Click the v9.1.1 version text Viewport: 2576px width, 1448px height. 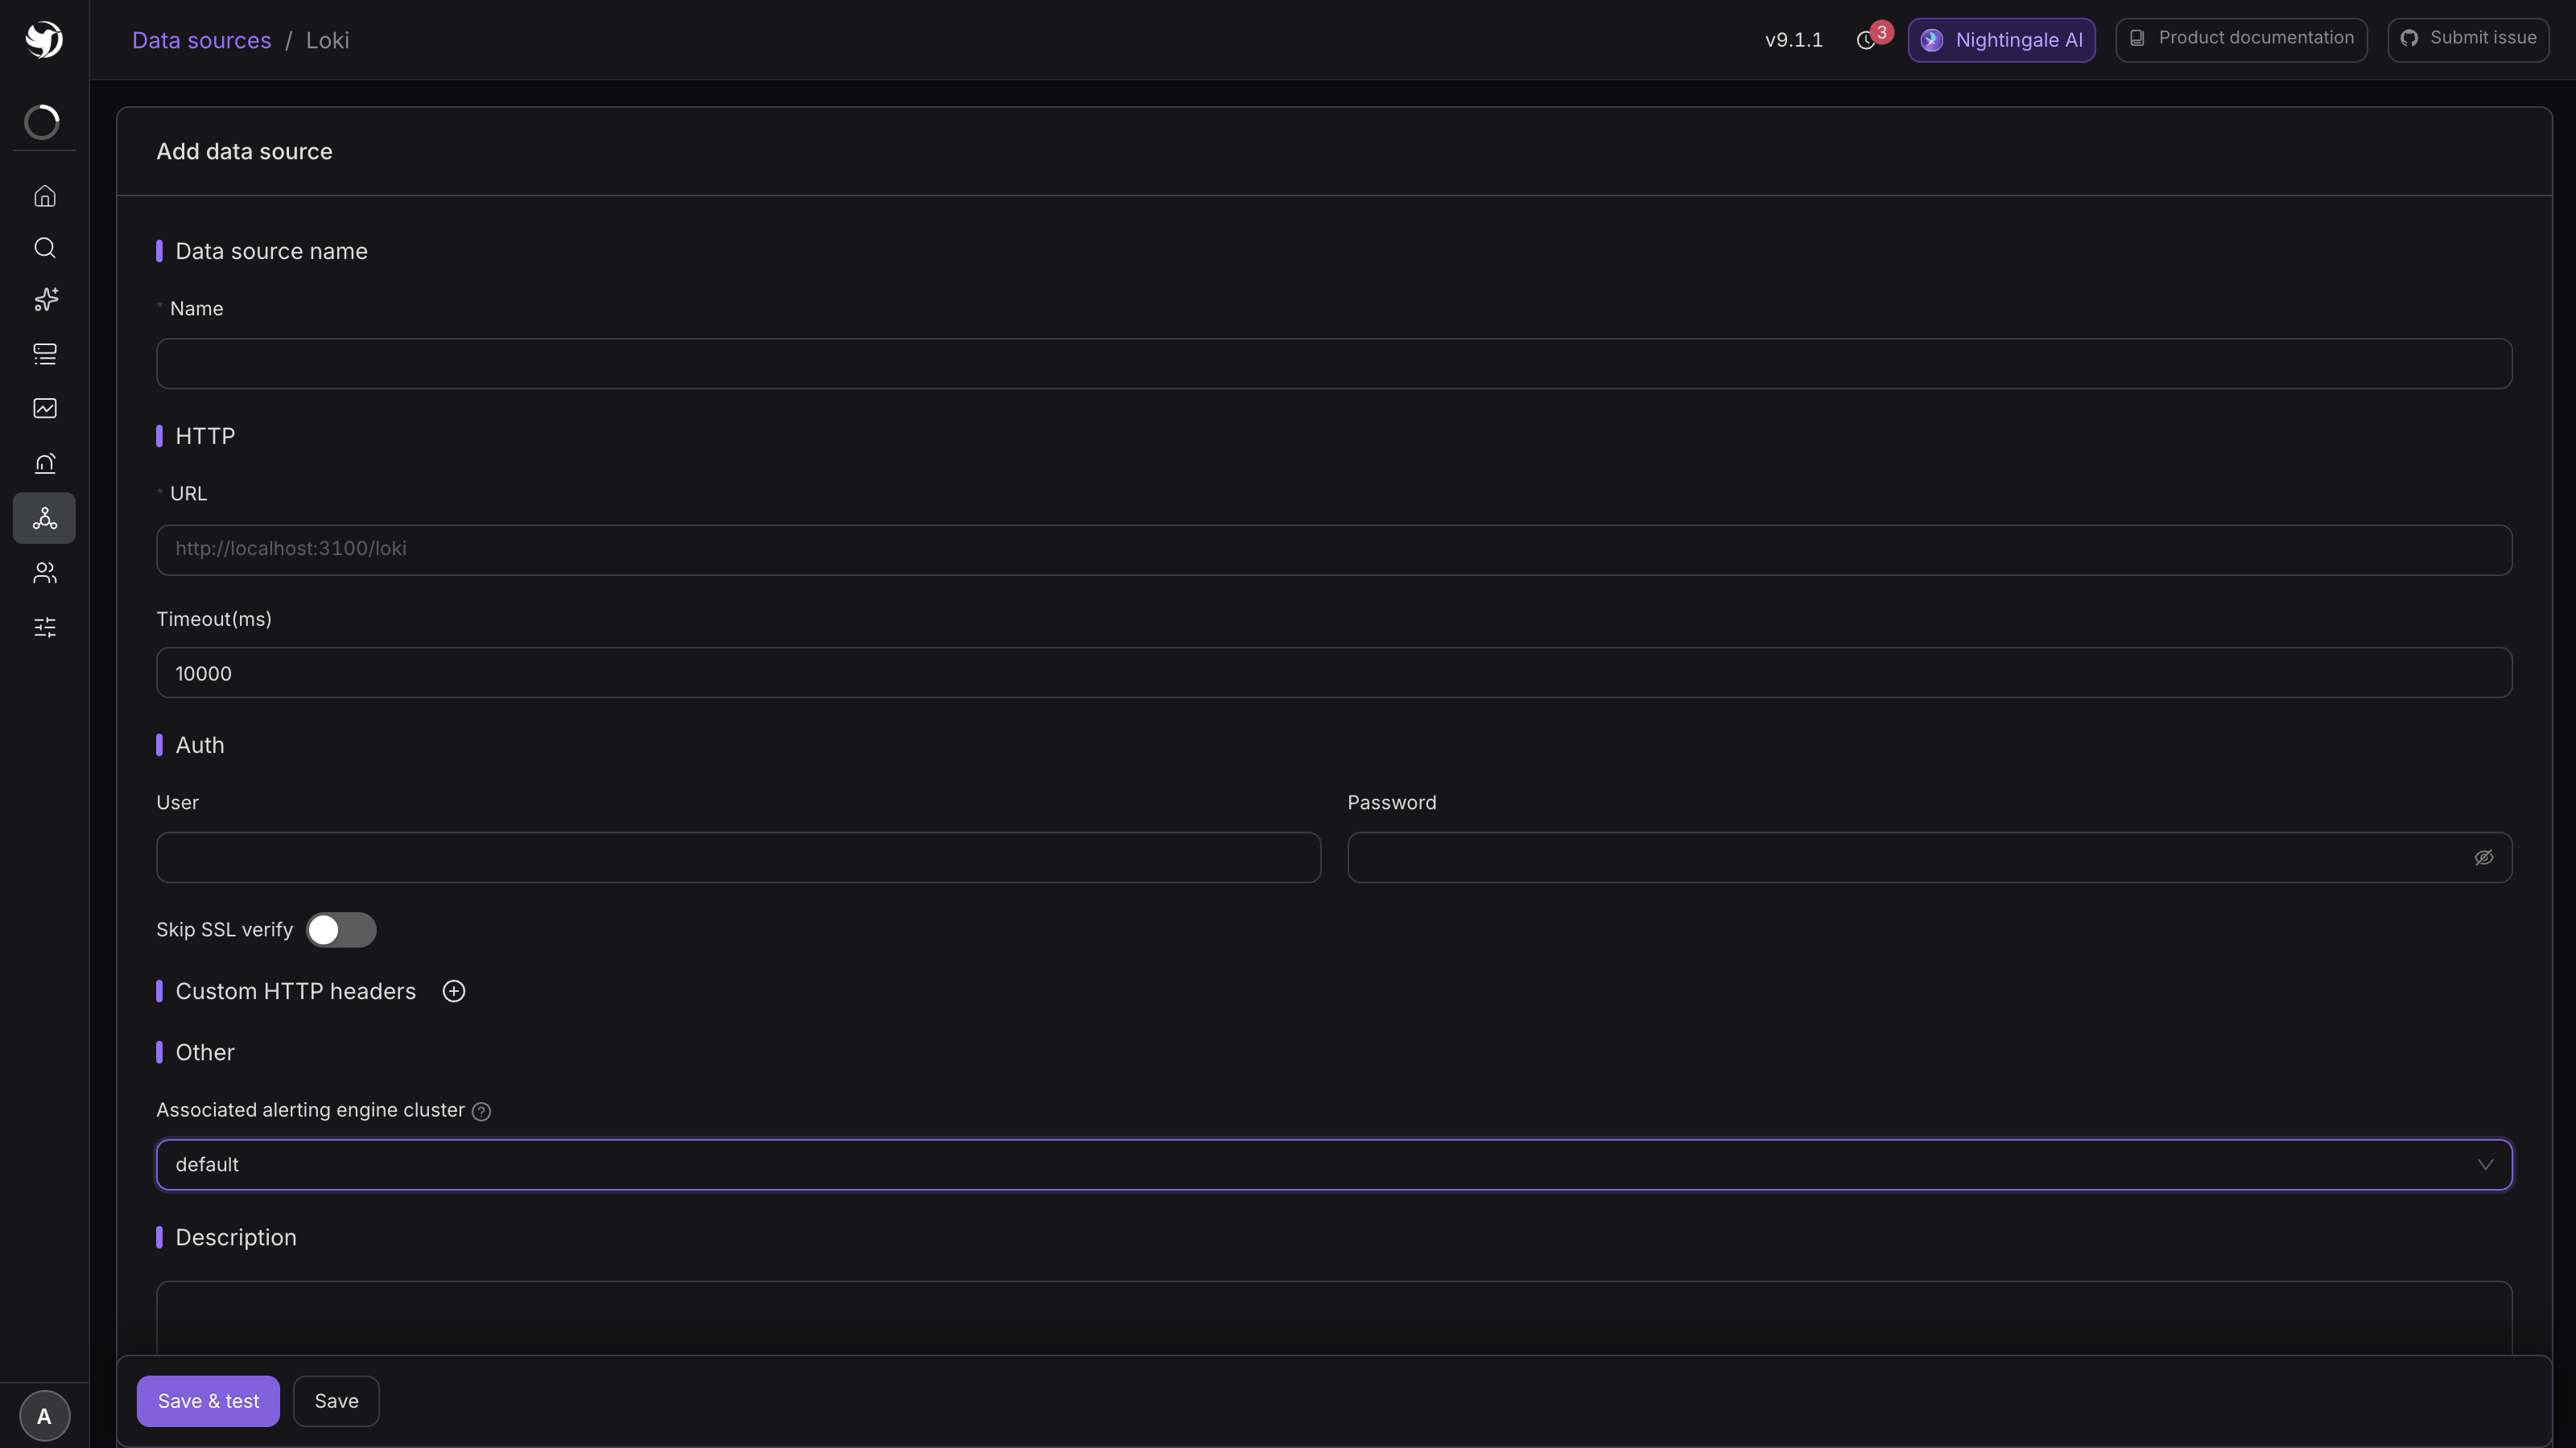coord(1793,40)
